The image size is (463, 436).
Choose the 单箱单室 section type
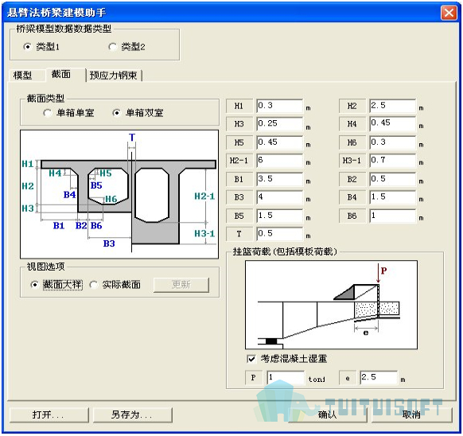pos(47,113)
